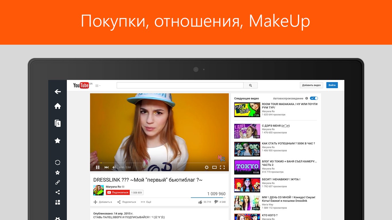Click the Maria Way channel name

pyautogui.click(x=268, y=205)
